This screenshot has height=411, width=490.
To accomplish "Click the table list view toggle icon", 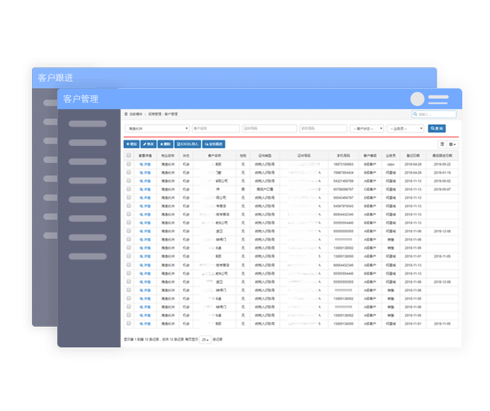I will [443, 144].
